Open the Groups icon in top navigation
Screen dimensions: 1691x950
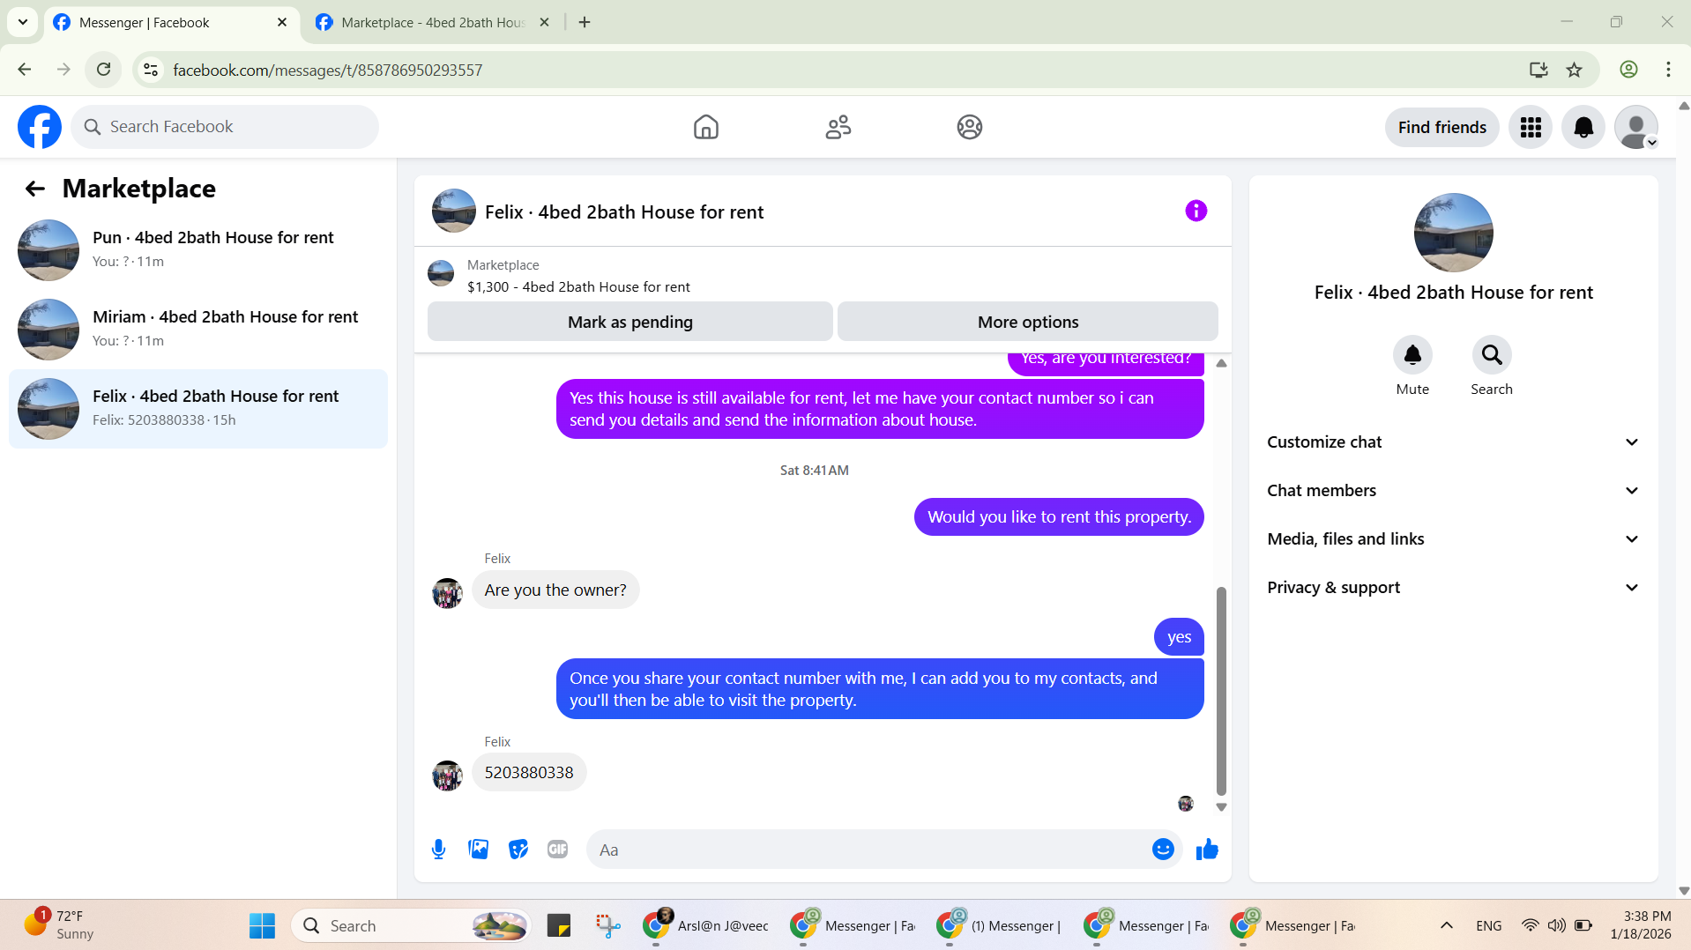(x=969, y=127)
